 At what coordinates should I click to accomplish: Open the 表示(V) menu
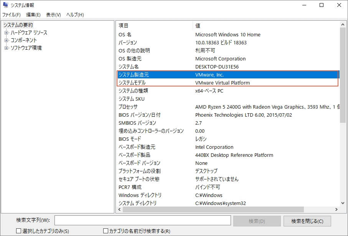point(53,15)
